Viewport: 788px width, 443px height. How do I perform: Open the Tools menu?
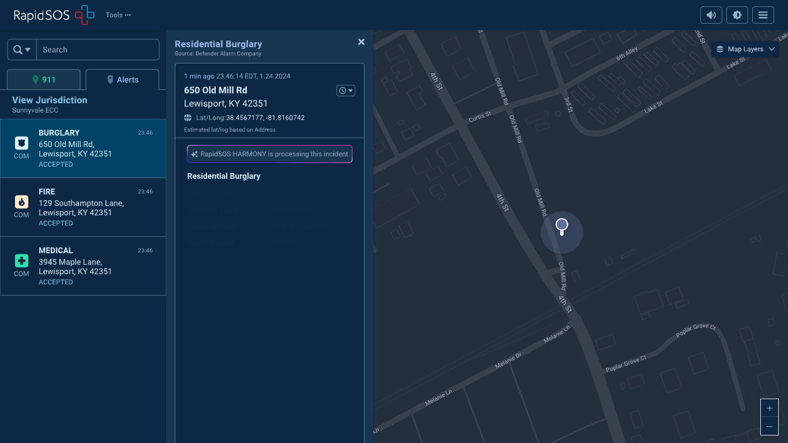click(x=118, y=15)
